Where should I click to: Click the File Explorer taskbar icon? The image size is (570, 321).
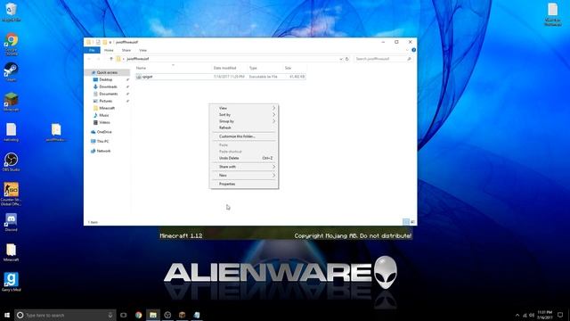[x=153, y=315]
